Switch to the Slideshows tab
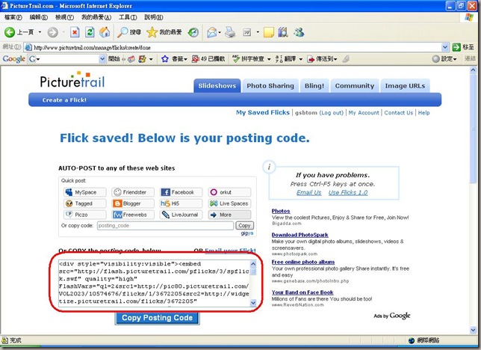This screenshot has height=350, width=481. click(217, 86)
